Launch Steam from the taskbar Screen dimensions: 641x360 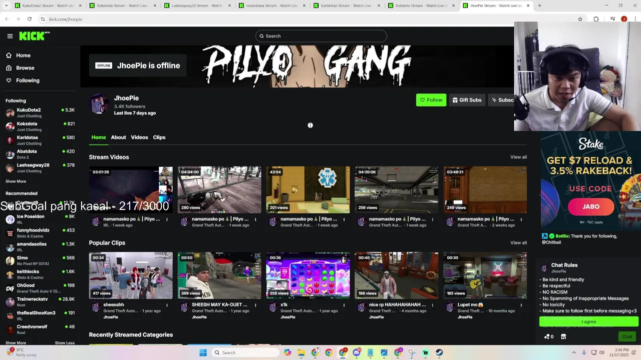[x=439, y=352]
